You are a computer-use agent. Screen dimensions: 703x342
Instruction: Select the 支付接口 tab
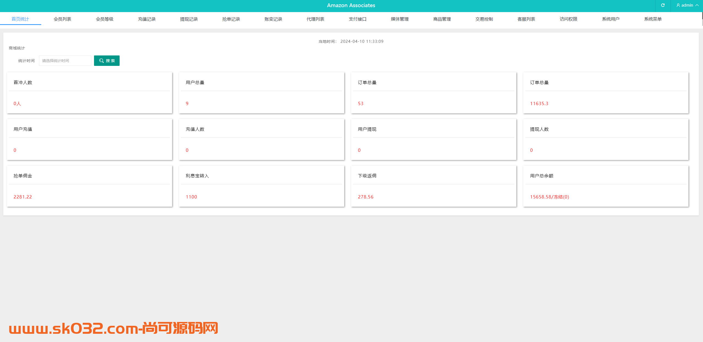[358, 19]
